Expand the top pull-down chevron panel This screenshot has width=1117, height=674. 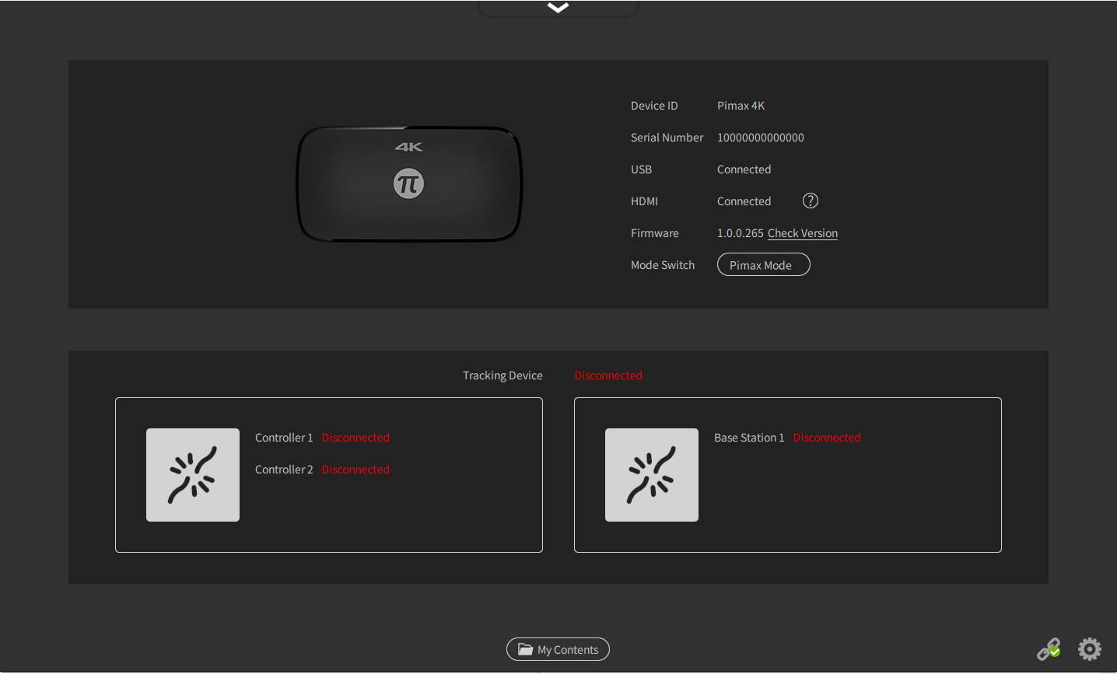click(x=558, y=8)
